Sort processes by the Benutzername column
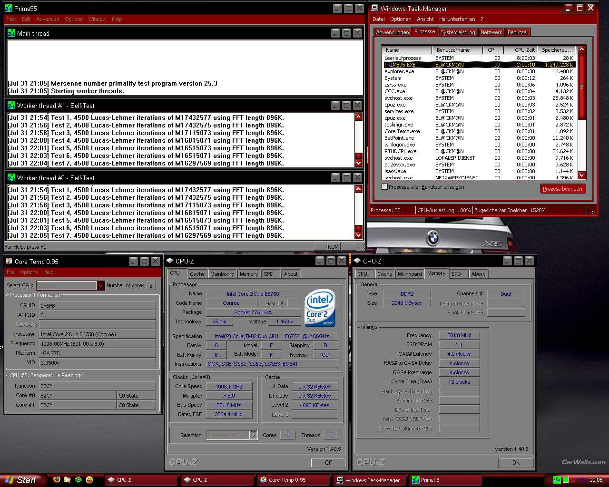This screenshot has width=609, height=487. 457,50
